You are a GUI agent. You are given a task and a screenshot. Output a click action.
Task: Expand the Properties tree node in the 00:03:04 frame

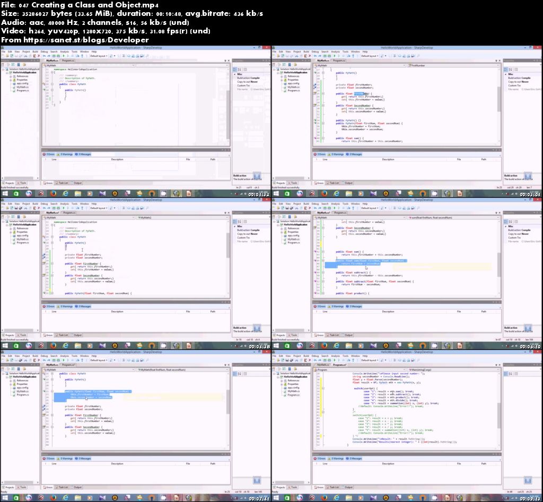tap(282, 80)
